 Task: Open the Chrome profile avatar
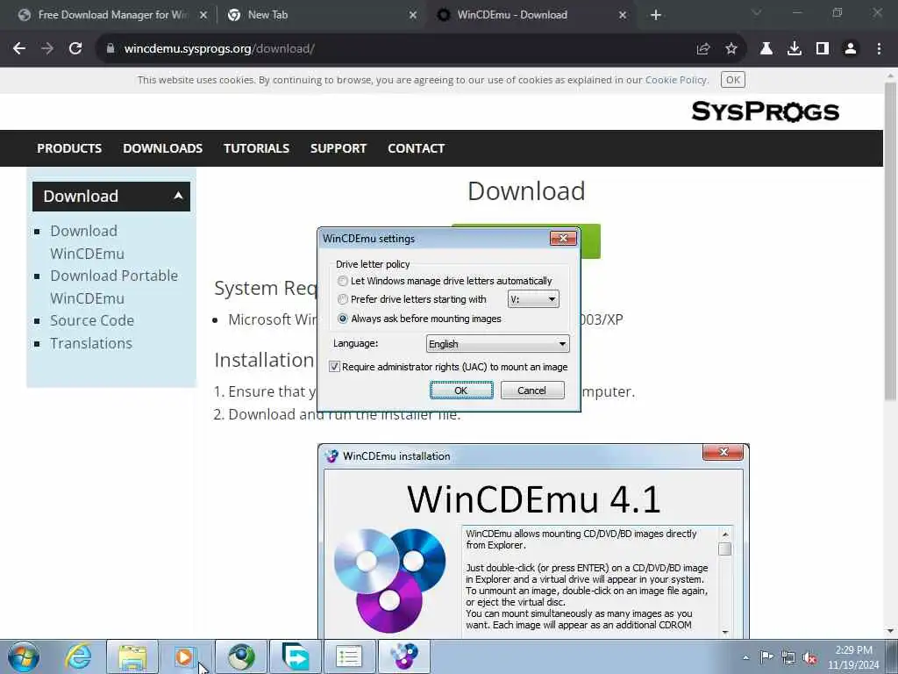[851, 49]
